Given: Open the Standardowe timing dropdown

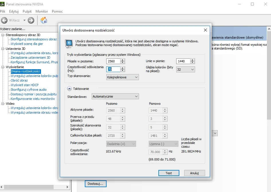Looking at the screenshot, I should point(115,96).
